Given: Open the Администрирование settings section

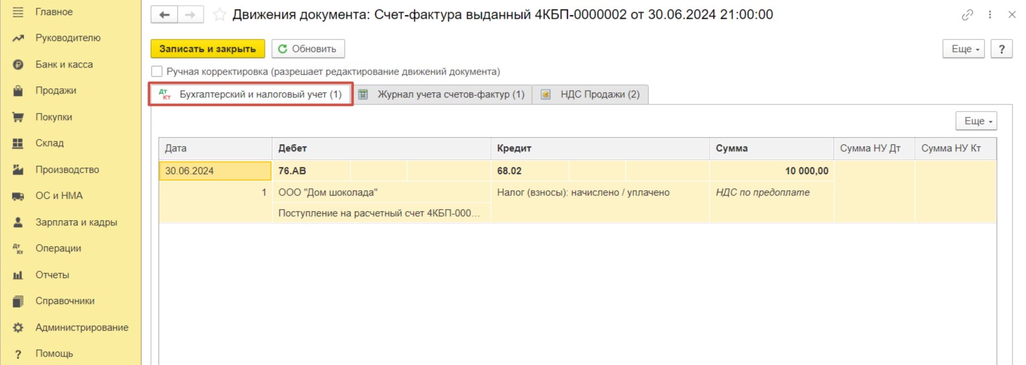Looking at the screenshot, I should point(82,327).
